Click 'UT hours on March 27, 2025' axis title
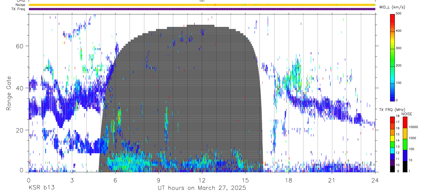422x195 pixels. pyautogui.click(x=202, y=188)
